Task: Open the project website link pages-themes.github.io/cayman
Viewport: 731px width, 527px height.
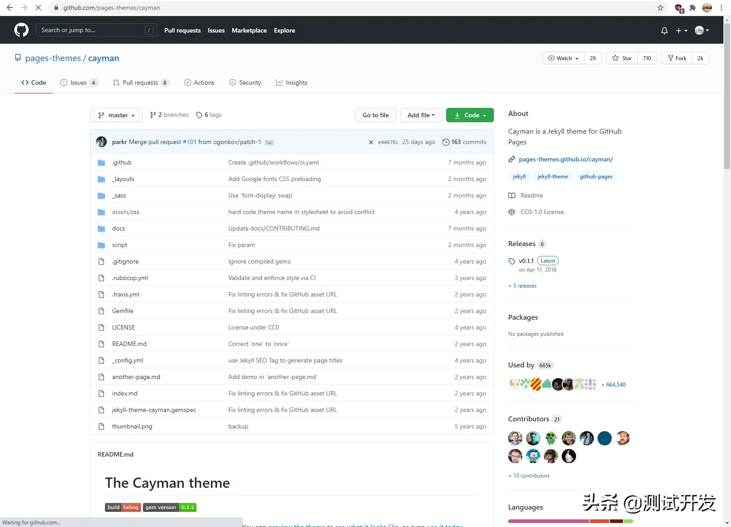Action: click(x=566, y=159)
